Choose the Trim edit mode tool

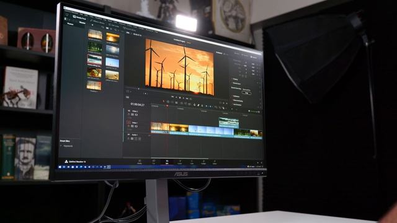coord(168,102)
